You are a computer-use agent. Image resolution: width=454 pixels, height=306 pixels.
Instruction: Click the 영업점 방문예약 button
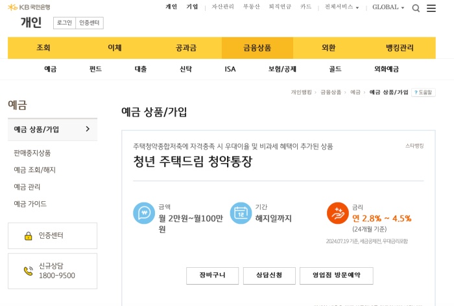pos(337,276)
